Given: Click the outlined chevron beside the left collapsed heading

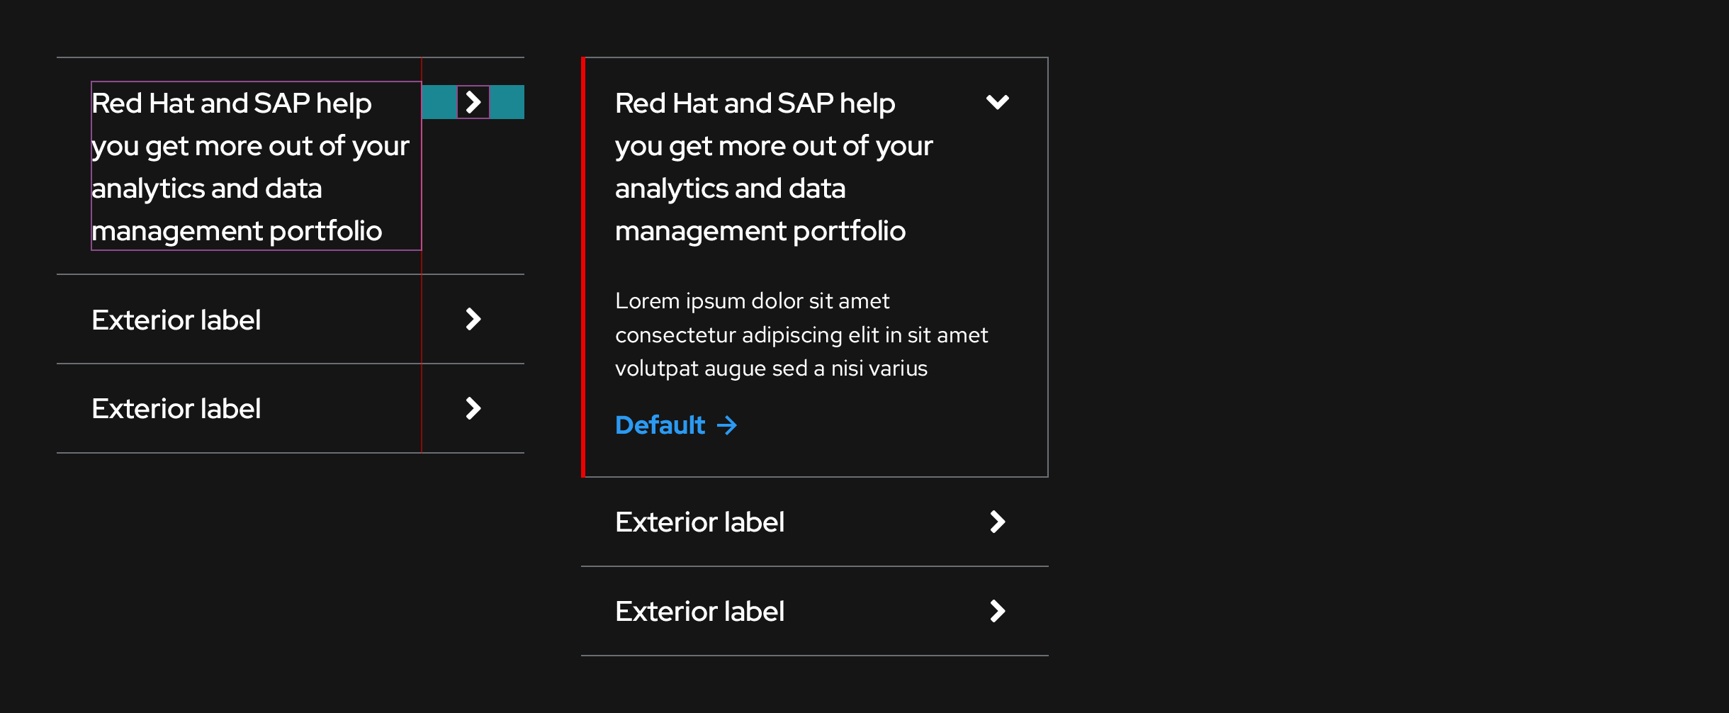Looking at the screenshot, I should 473,102.
